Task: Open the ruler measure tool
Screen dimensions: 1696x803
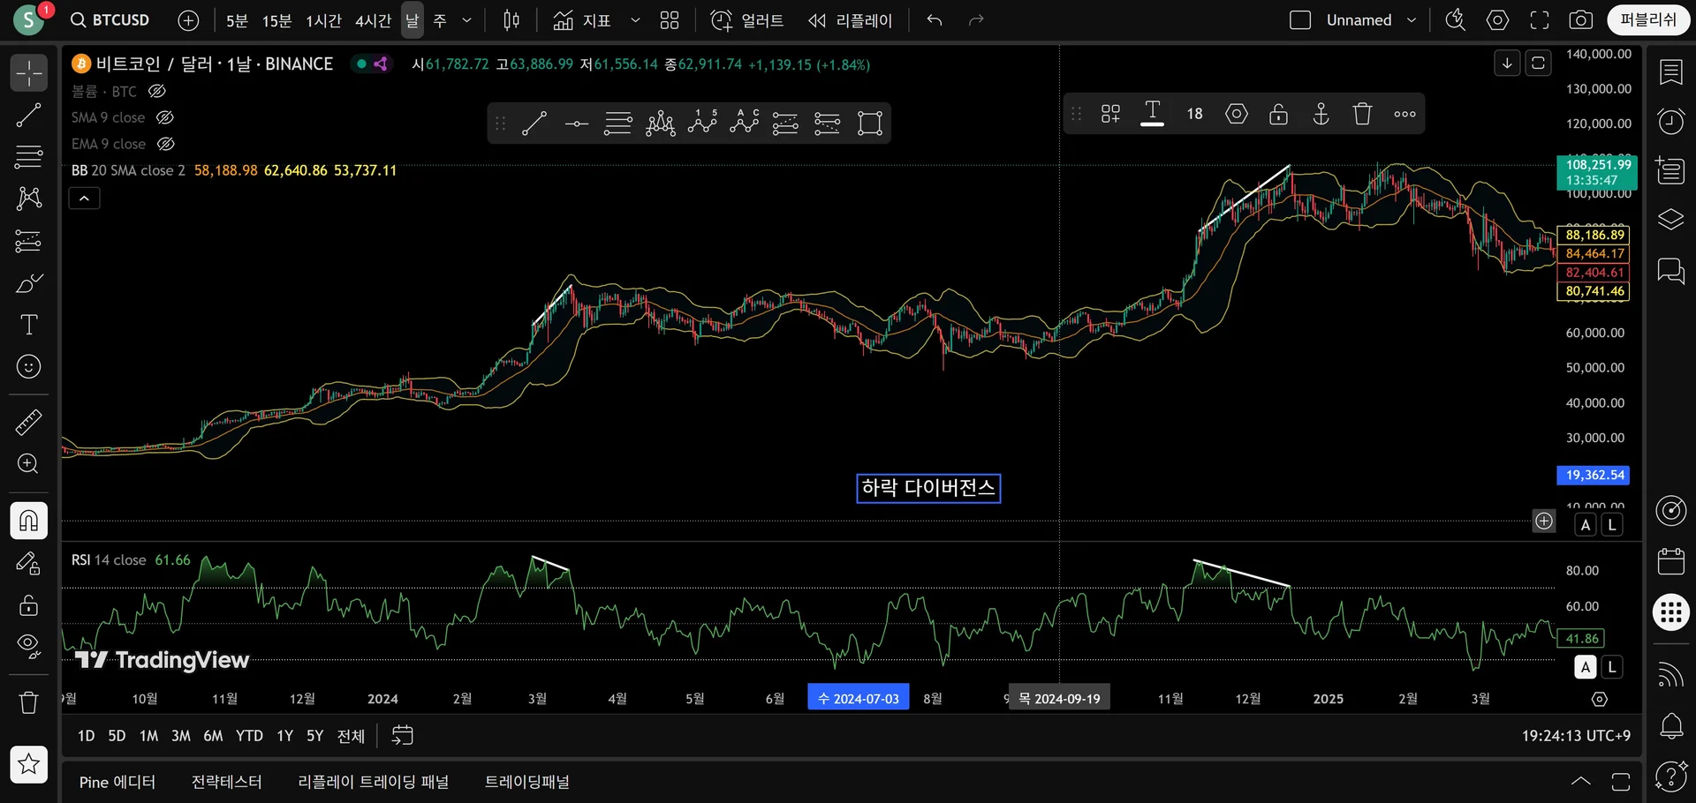Action: 28,423
